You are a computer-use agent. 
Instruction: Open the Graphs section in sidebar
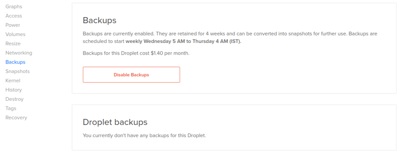pyautogui.click(x=14, y=7)
